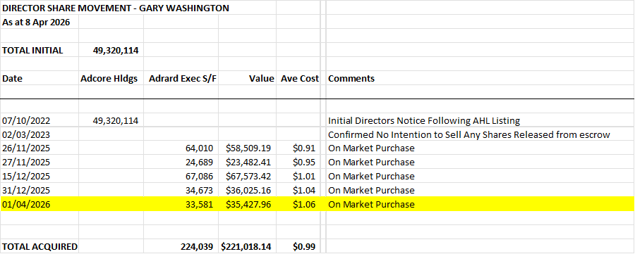Click the date cell 31/12/2025
Screen dimensions: 635x254
(x=26, y=190)
